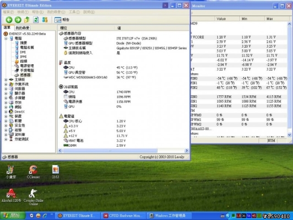Select the 摘要 tree item

click(23, 43)
